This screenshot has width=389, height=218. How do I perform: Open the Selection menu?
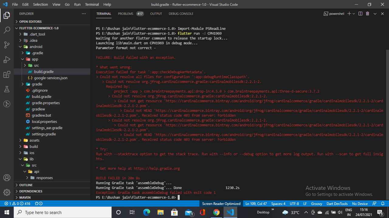(x=40, y=5)
